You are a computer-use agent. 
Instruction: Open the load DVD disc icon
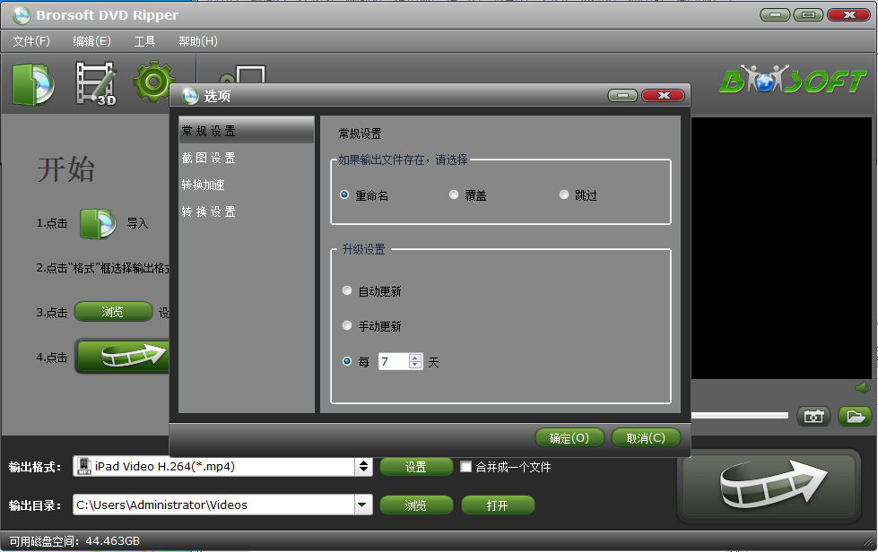32,82
